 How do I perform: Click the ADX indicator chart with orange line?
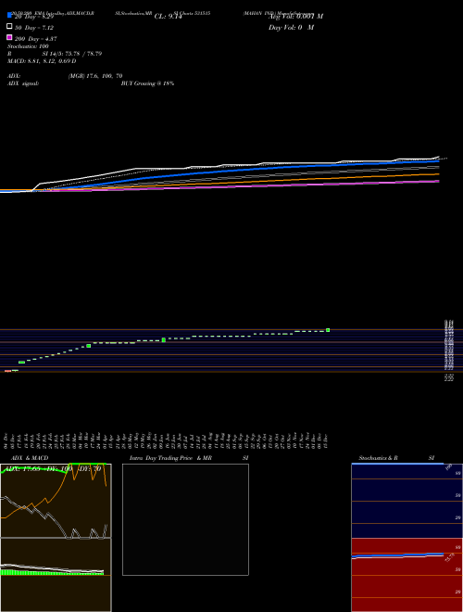[x=56, y=501]
